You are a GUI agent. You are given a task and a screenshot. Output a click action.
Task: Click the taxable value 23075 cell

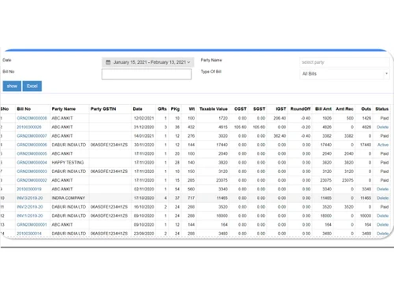tap(221, 180)
